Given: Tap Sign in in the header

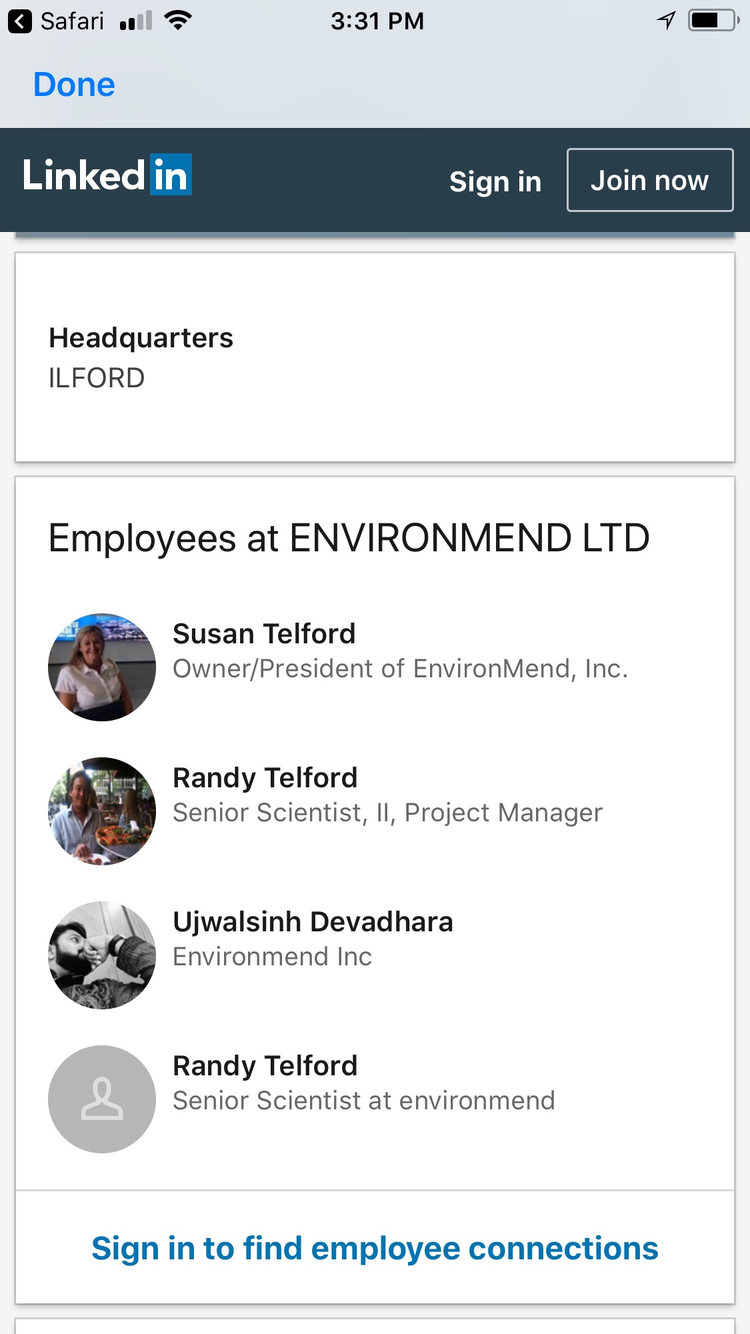Looking at the screenshot, I should [x=495, y=181].
